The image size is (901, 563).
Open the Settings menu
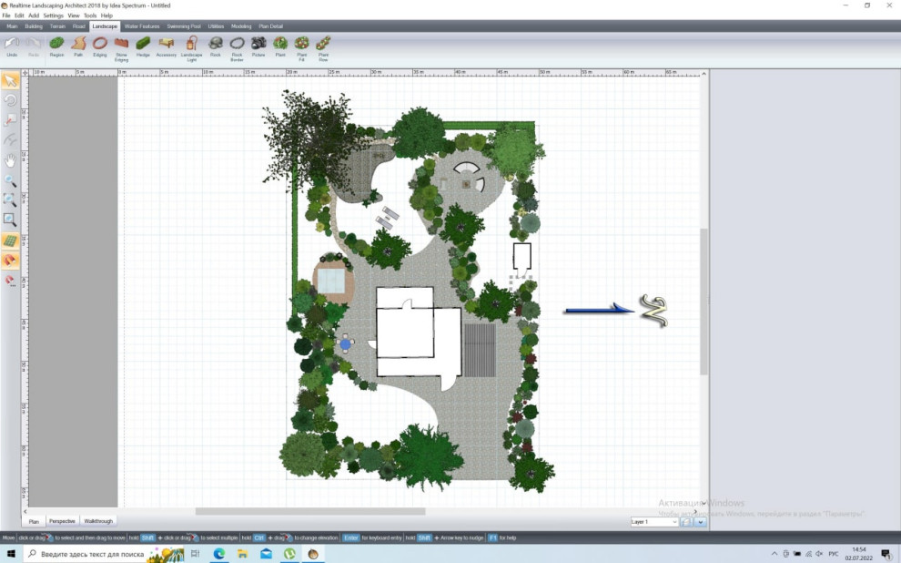click(x=54, y=15)
